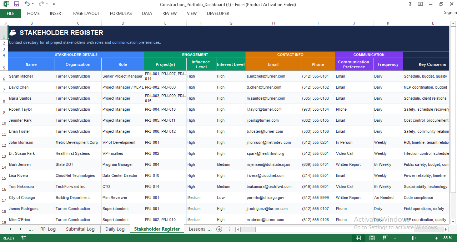Click horizontal scrollbar right arrow

tap(446, 230)
